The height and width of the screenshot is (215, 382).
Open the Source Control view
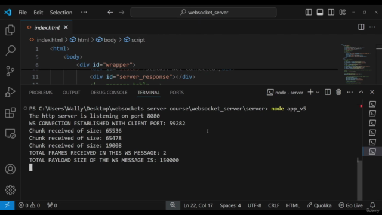point(10,71)
